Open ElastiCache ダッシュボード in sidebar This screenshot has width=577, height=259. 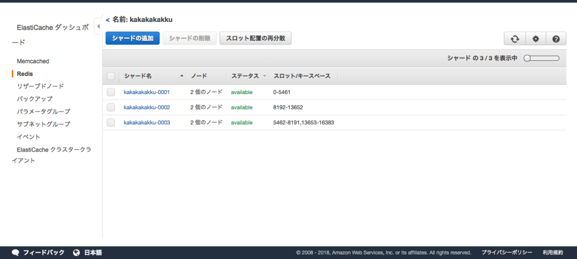51,35
